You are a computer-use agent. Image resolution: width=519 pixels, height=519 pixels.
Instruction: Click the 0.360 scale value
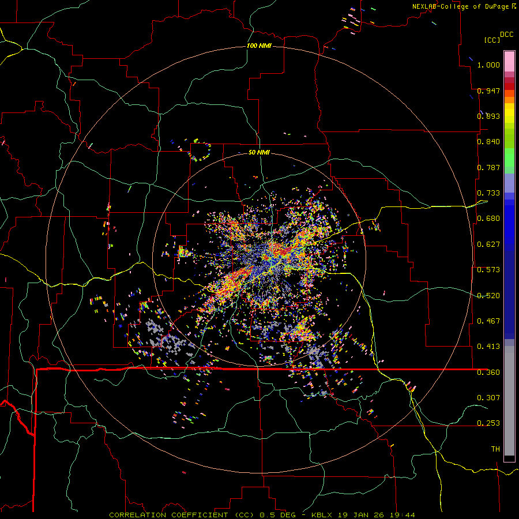click(x=488, y=373)
